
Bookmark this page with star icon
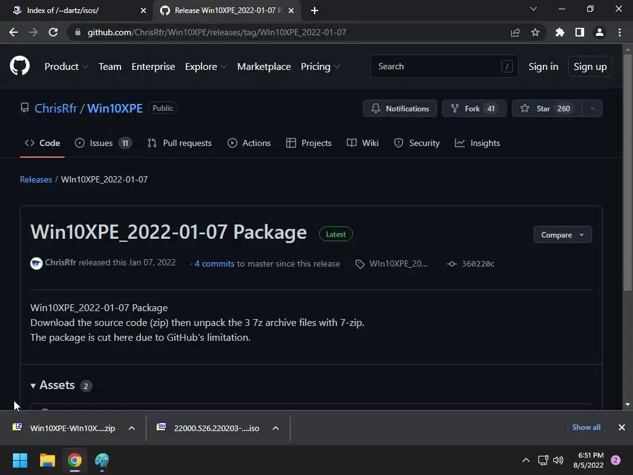tap(535, 32)
